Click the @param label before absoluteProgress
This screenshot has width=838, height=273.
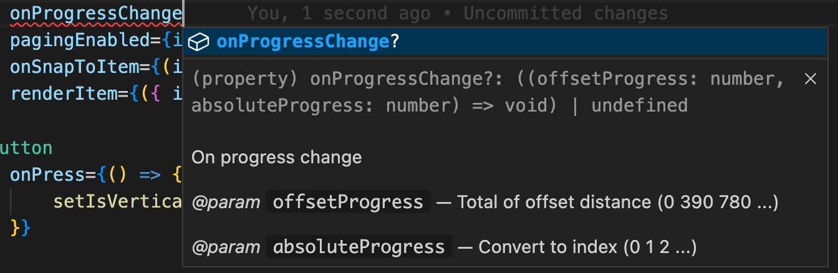(226, 247)
